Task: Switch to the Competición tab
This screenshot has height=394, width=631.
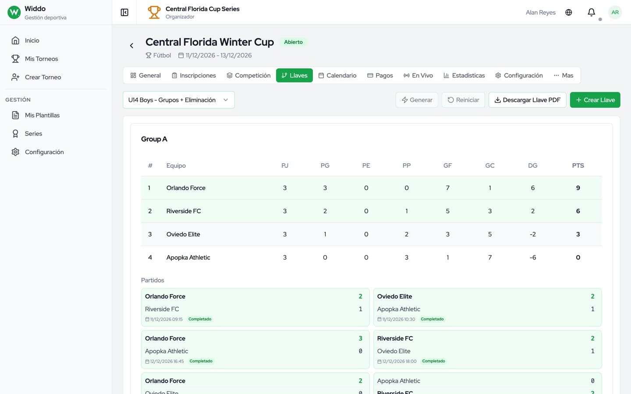Action: pos(248,75)
